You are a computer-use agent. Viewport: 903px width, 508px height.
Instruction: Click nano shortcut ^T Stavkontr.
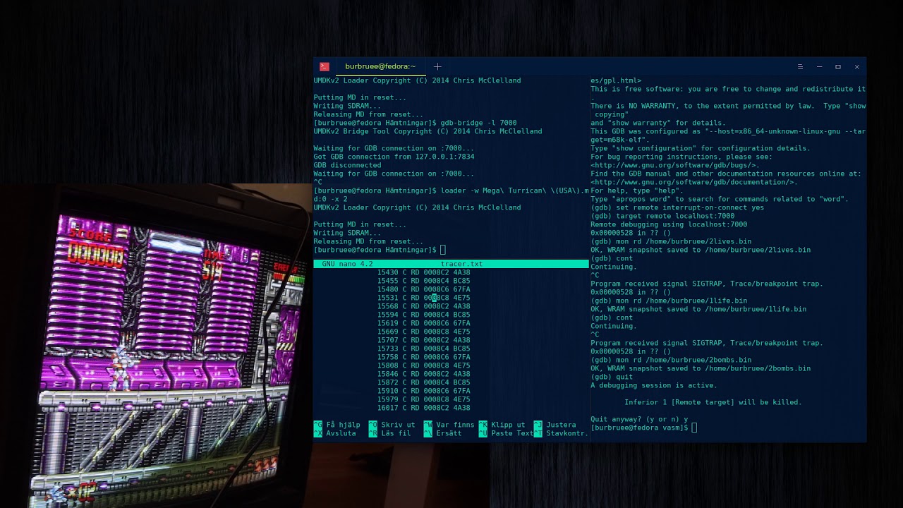562,433
